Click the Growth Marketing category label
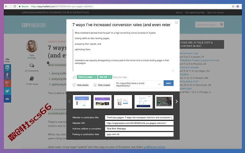 pos(57,42)
